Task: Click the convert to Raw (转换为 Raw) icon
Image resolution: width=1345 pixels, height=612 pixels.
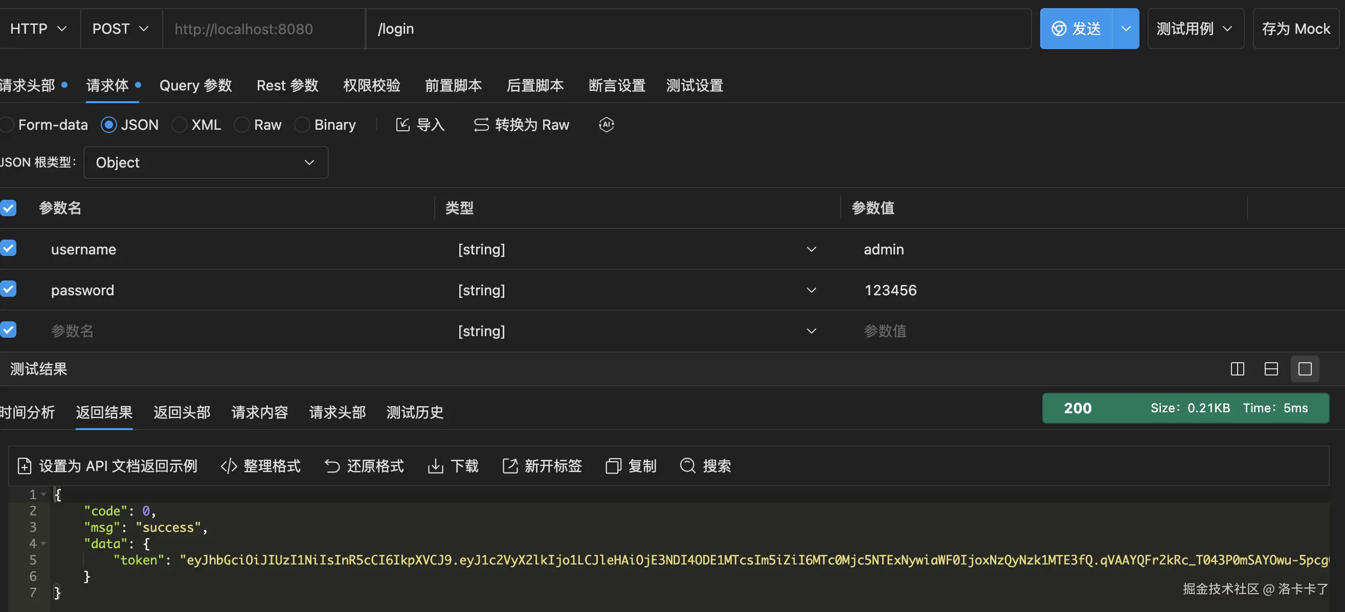Action: 481,125
